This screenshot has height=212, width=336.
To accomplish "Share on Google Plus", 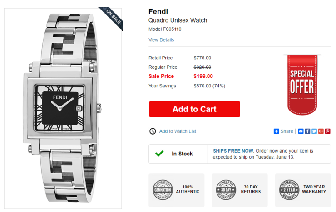I will pyautogui.click(x=321, y=131).
